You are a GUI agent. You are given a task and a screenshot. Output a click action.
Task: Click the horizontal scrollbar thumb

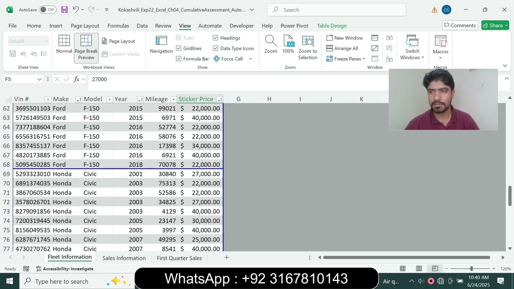point(406,257)
